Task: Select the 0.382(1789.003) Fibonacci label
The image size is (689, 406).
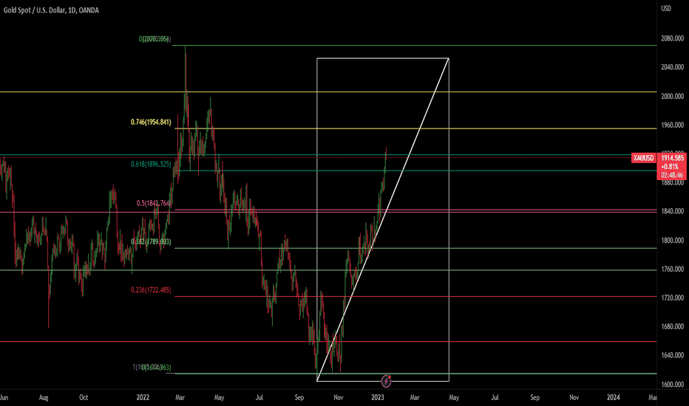Action: [151, 242]
